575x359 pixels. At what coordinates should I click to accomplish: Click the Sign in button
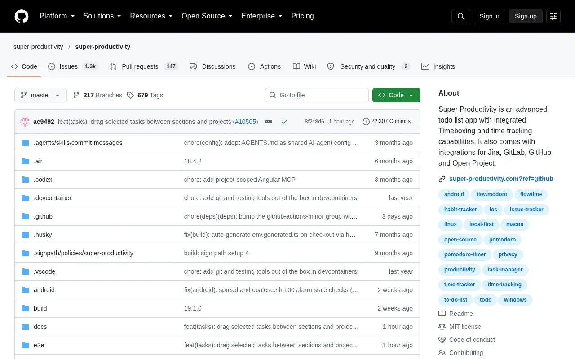click(489, 16)
